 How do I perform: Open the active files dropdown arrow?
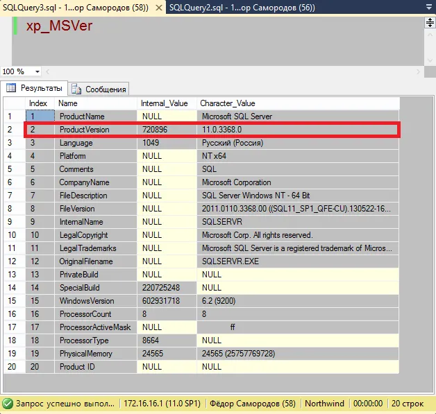point(429,8)
